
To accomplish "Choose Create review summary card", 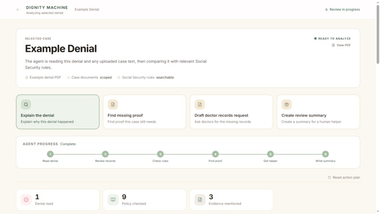I will pyautogui.click(x=318, y=112).
